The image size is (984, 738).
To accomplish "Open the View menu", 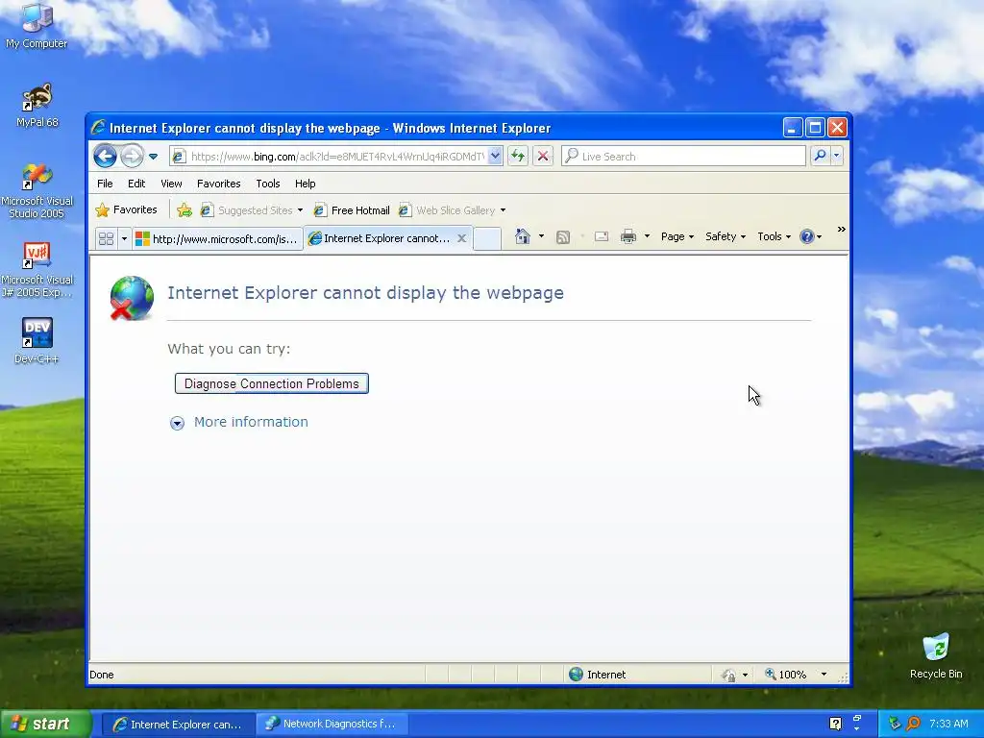I will [171, 184].
